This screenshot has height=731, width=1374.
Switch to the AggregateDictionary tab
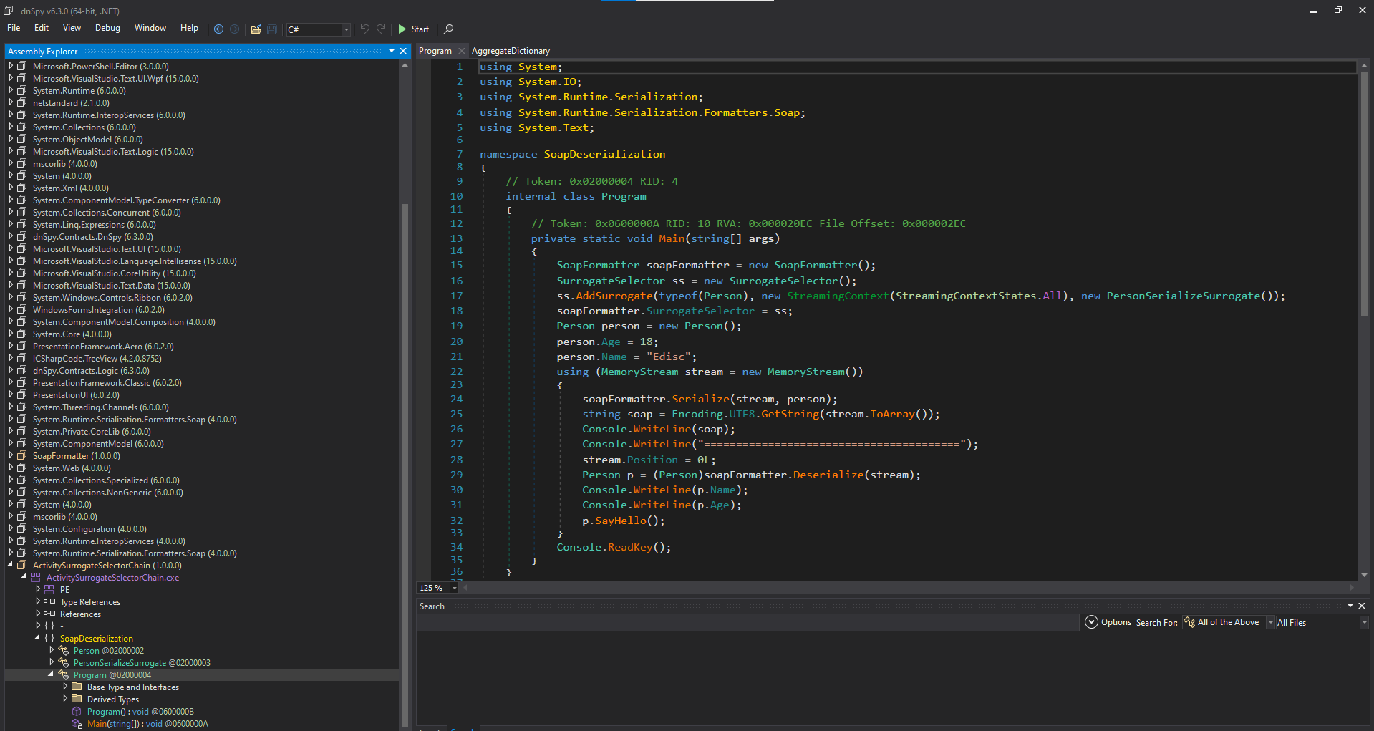pyautogui.click(x=511, y=51)
